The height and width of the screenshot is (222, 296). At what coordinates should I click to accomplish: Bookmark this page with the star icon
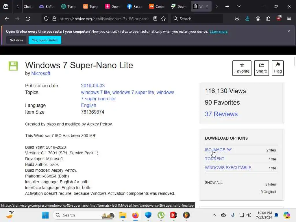163,19
